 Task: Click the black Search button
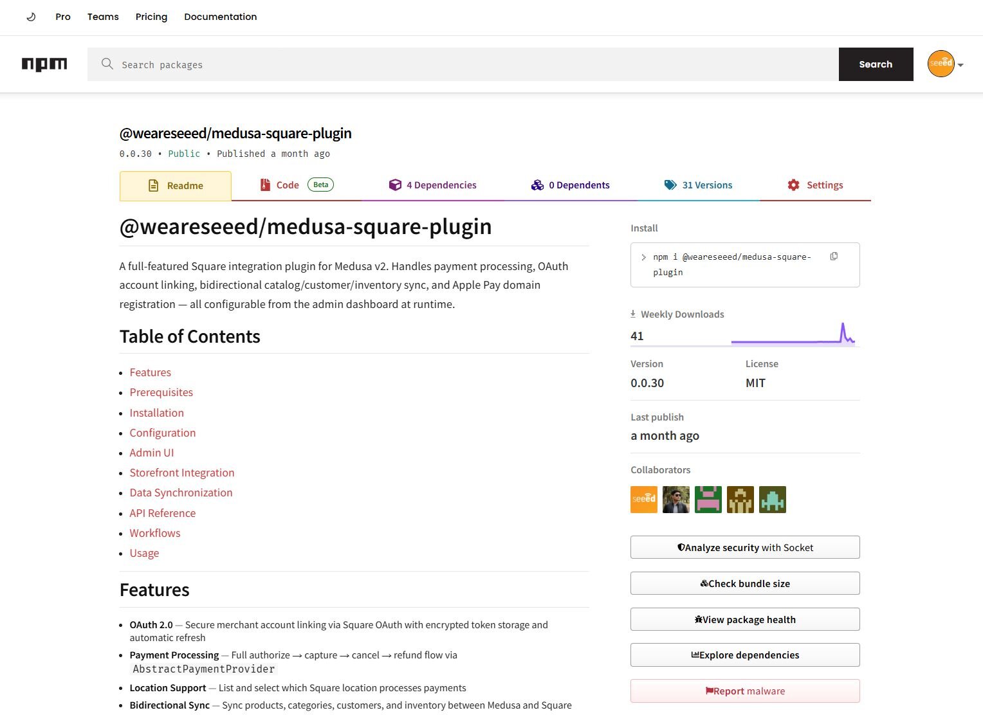876,64
